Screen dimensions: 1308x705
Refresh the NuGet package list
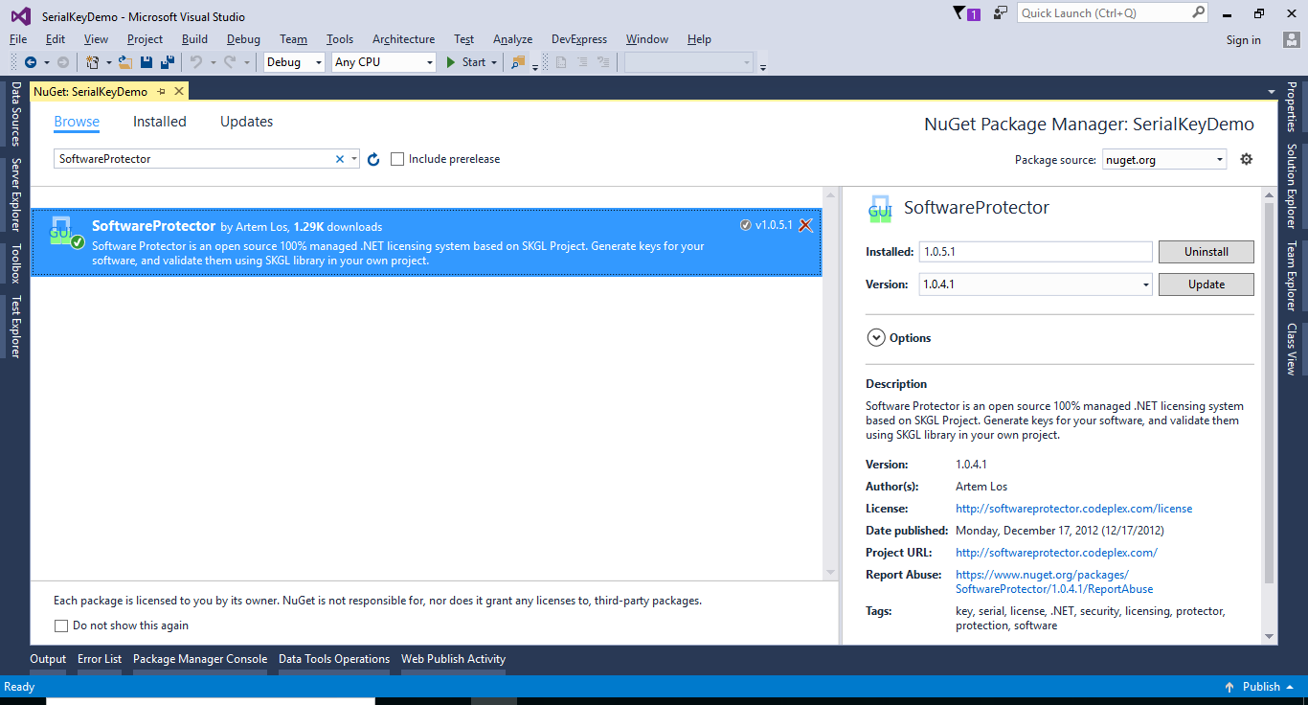(x=373, y=159)
